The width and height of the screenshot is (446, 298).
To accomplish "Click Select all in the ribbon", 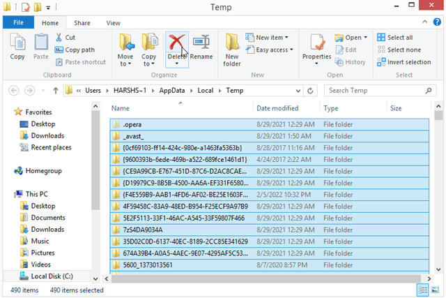I will tap(394, 38).
